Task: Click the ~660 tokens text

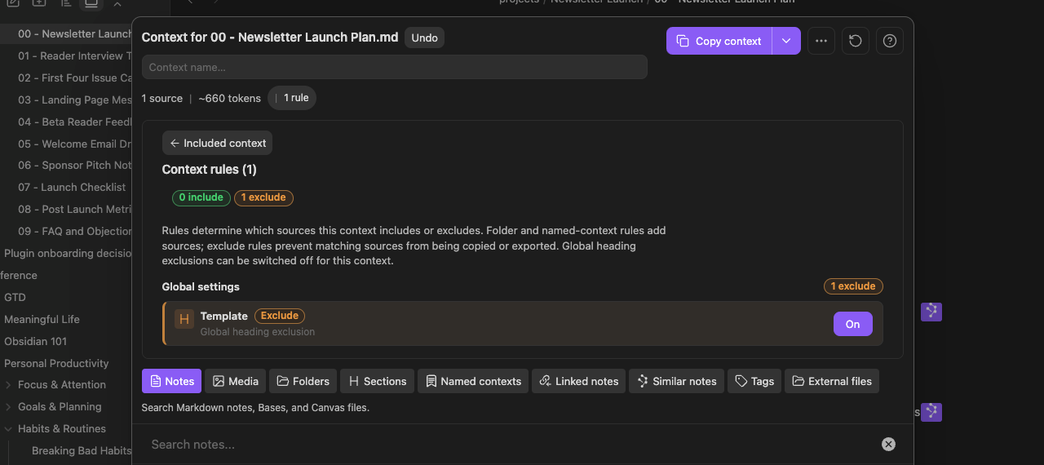Action: click(x=229, y=98)
